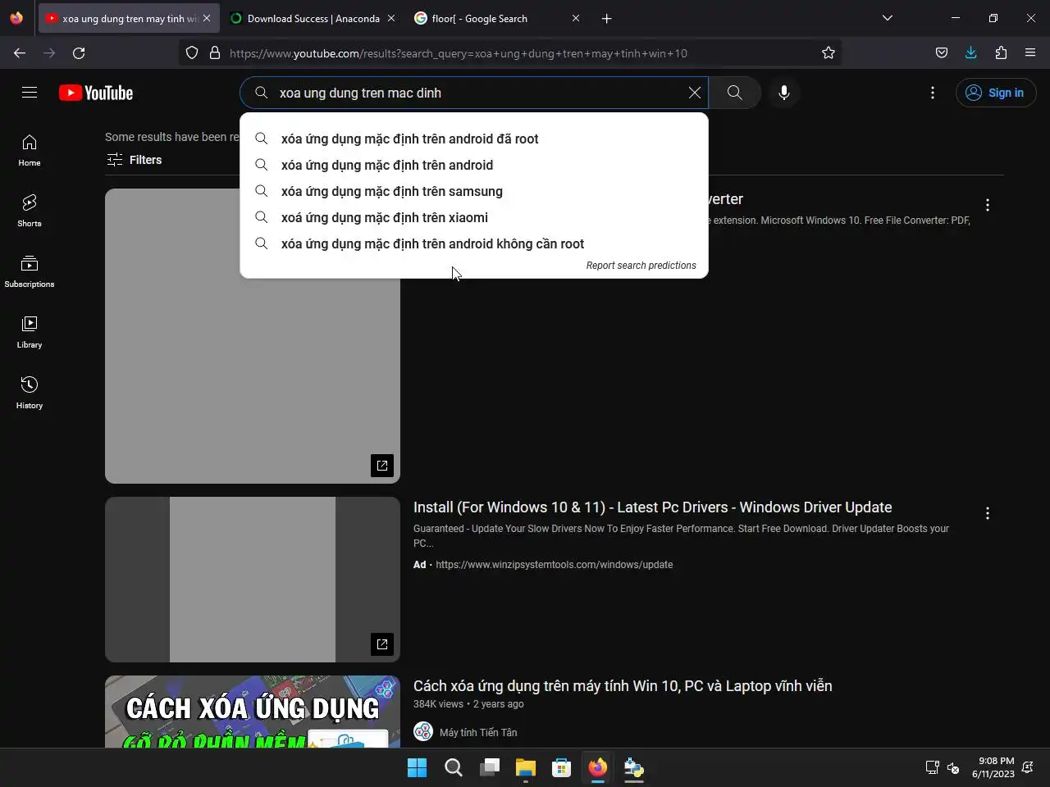The height and width of the screenshot is (787, 1050).
Task: Open video 'Cách xóa ứng dụng trên máy tính Win 10'
Action: (623, 686)
